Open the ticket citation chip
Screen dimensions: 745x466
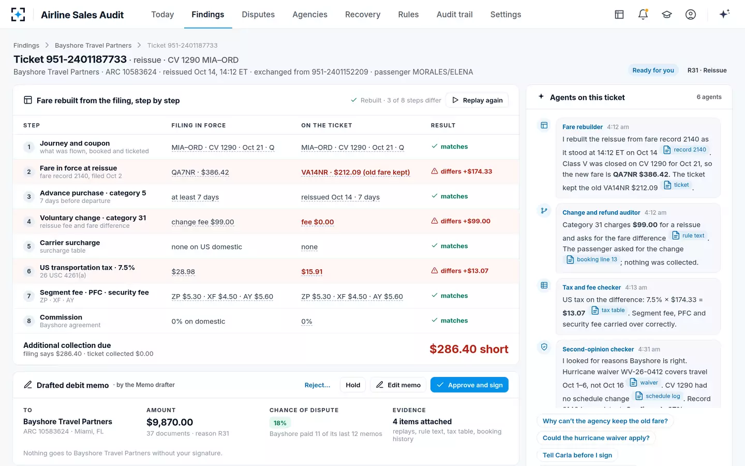coord(677,185)
